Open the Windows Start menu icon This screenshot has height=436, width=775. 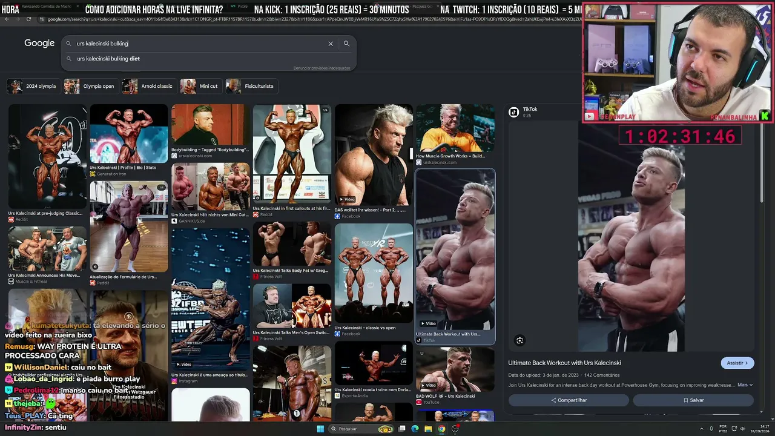320,429
